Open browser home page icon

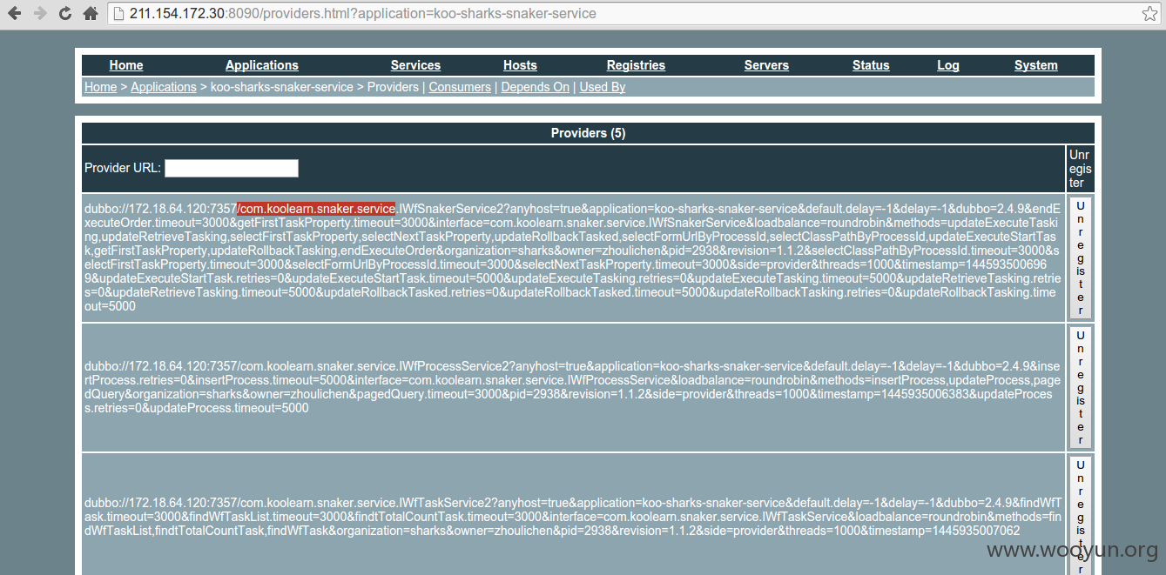pos(91,14)
